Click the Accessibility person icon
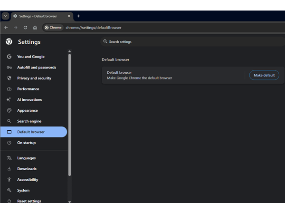The image size is (285, 214). click(9, 180)
